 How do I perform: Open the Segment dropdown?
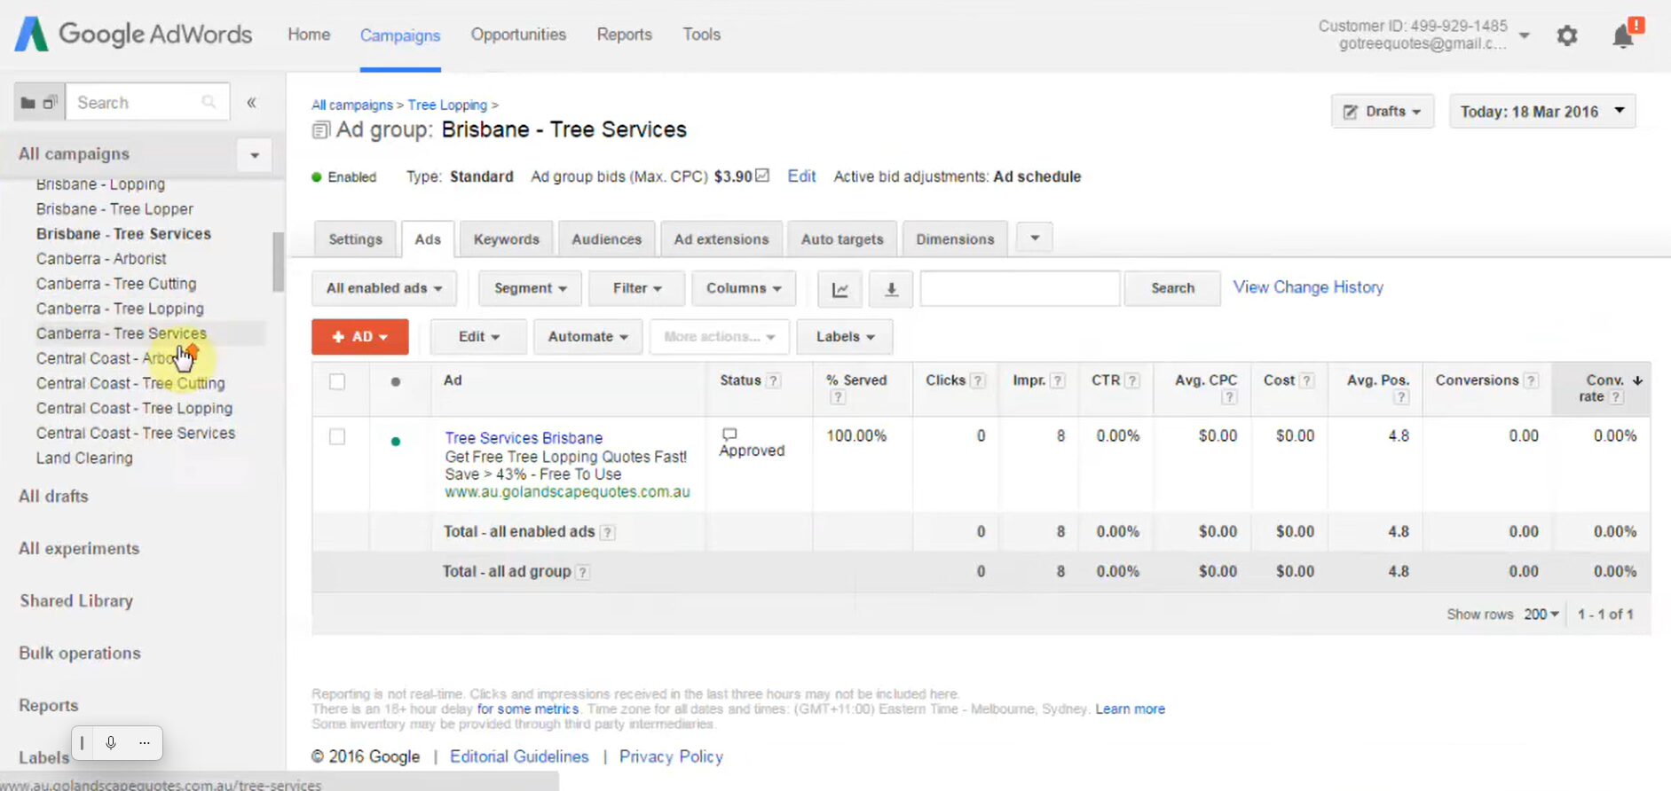530,288
